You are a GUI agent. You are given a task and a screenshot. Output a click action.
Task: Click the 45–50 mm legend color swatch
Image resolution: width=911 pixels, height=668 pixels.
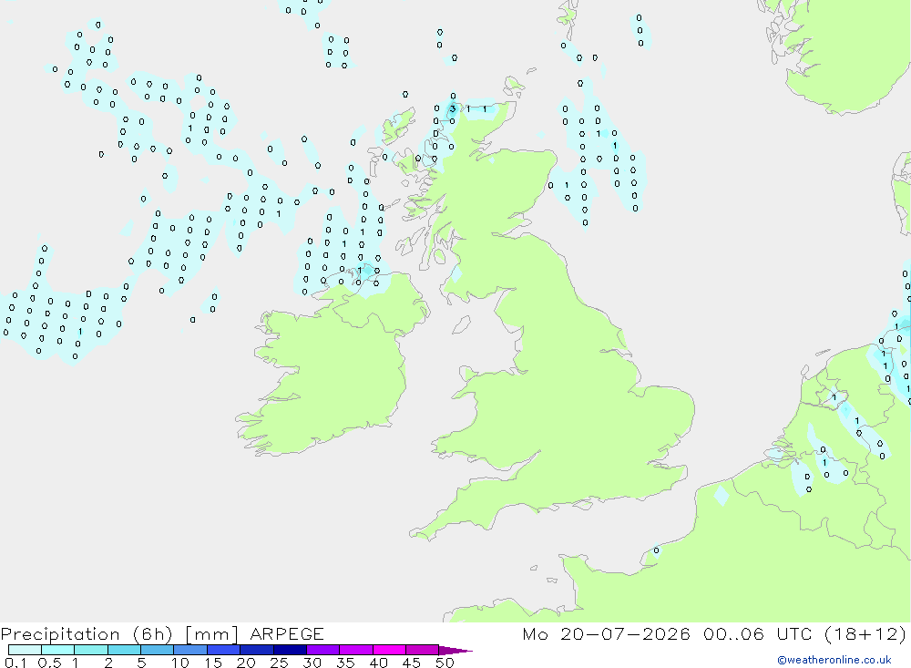click(x=423, y=650)
